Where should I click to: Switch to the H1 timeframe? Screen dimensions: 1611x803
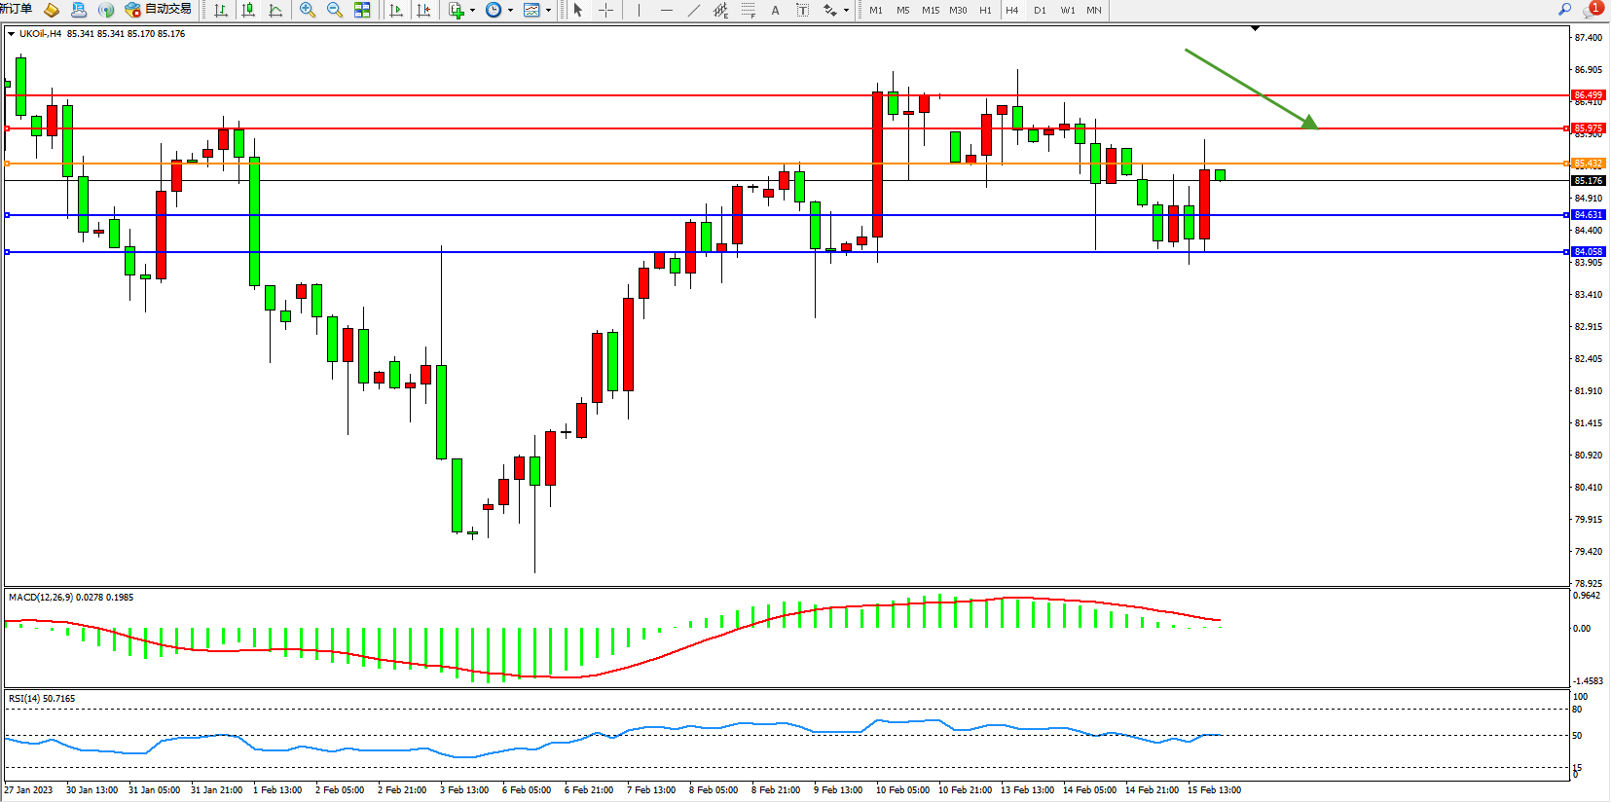pyautogui.click(x=985, y=10)
